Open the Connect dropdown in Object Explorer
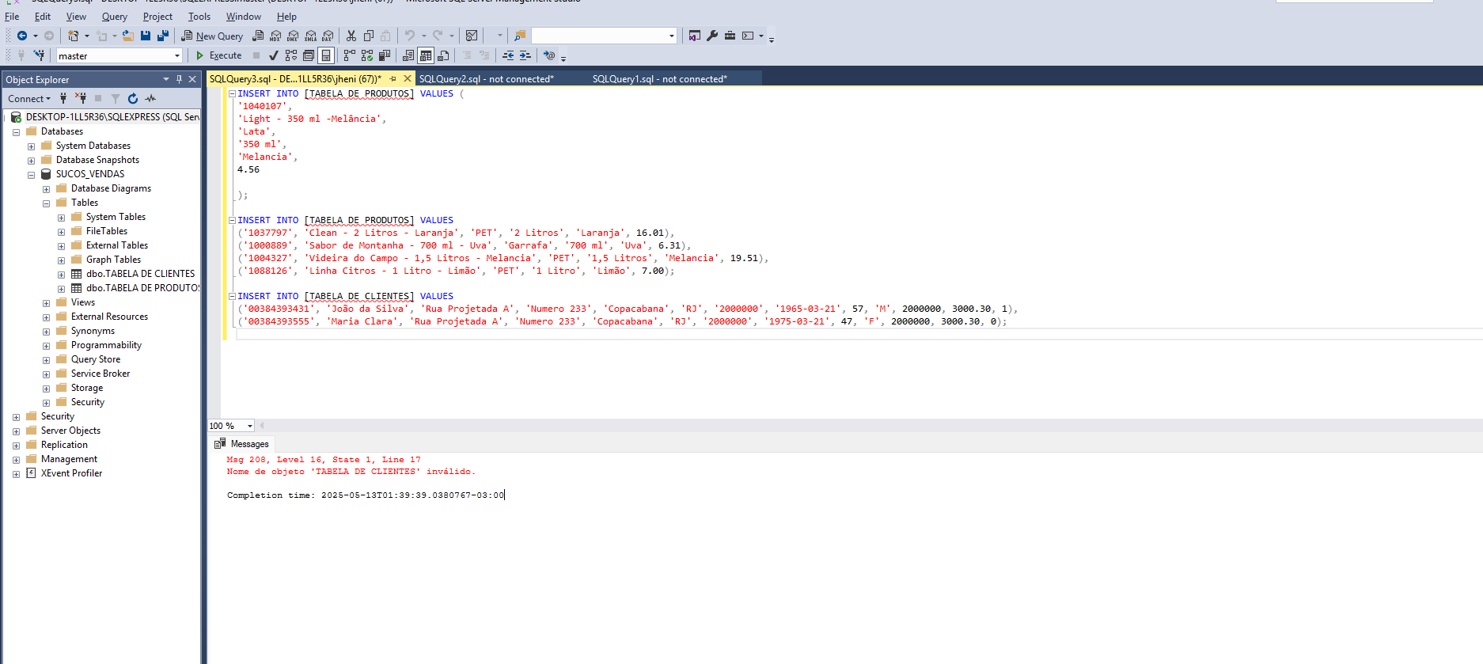Viewport: 1483px width, 664px height. coord(29,99)
